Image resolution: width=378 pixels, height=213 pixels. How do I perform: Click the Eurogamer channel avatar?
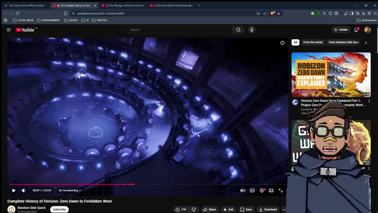(x=295, y=102)
